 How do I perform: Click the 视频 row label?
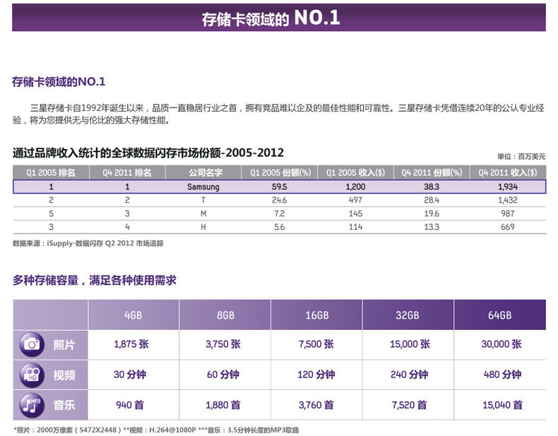coord(64,375)
